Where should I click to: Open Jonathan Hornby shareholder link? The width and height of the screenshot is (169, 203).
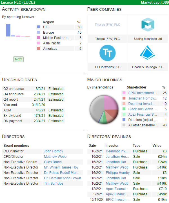(143, 98)
